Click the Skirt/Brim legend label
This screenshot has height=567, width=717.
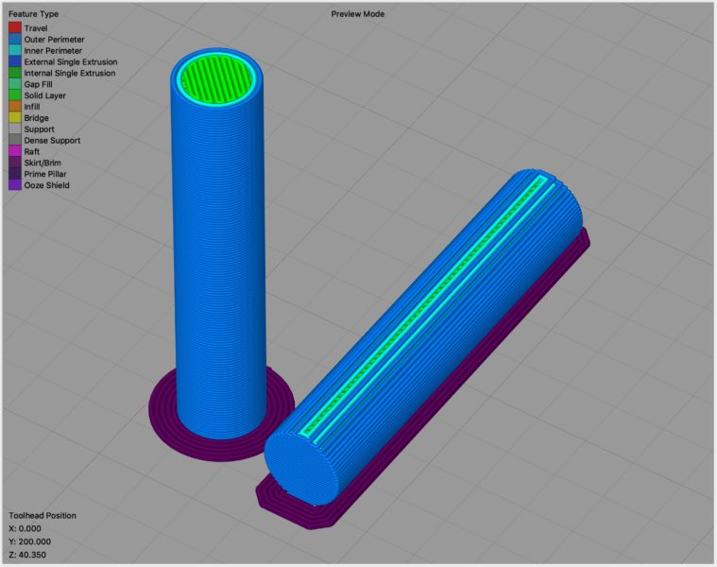[x=43, y=163]
